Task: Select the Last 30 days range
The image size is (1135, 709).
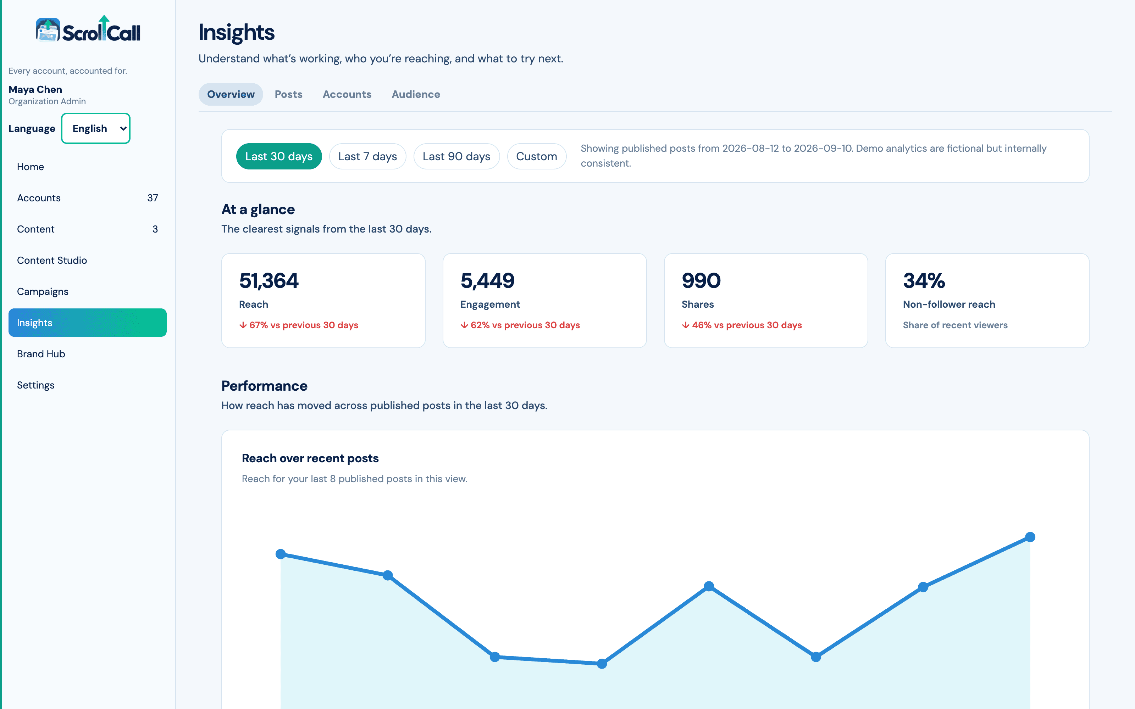Action: (x=279, y=156)
